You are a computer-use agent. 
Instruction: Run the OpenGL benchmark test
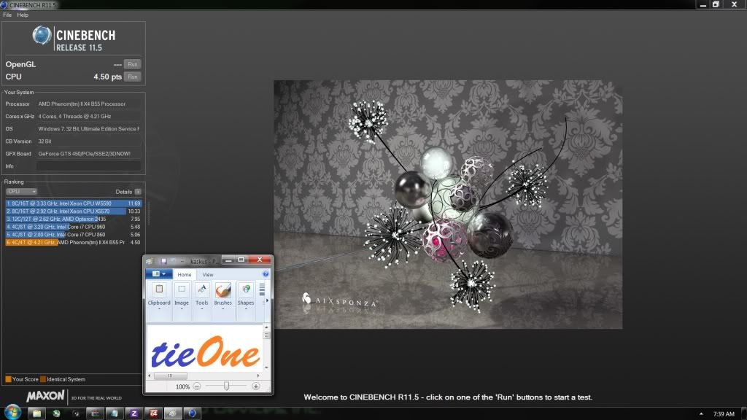tap(133, 64)
